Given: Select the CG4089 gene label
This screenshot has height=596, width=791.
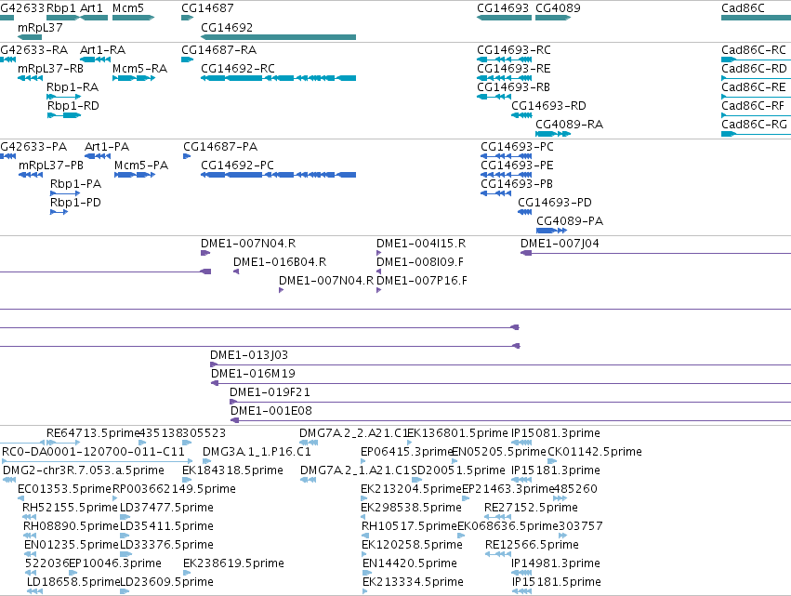Looking at the screenshot, I should [x=558, y=8].
